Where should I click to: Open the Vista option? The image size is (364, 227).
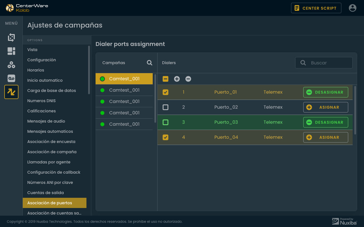point(55,50)
